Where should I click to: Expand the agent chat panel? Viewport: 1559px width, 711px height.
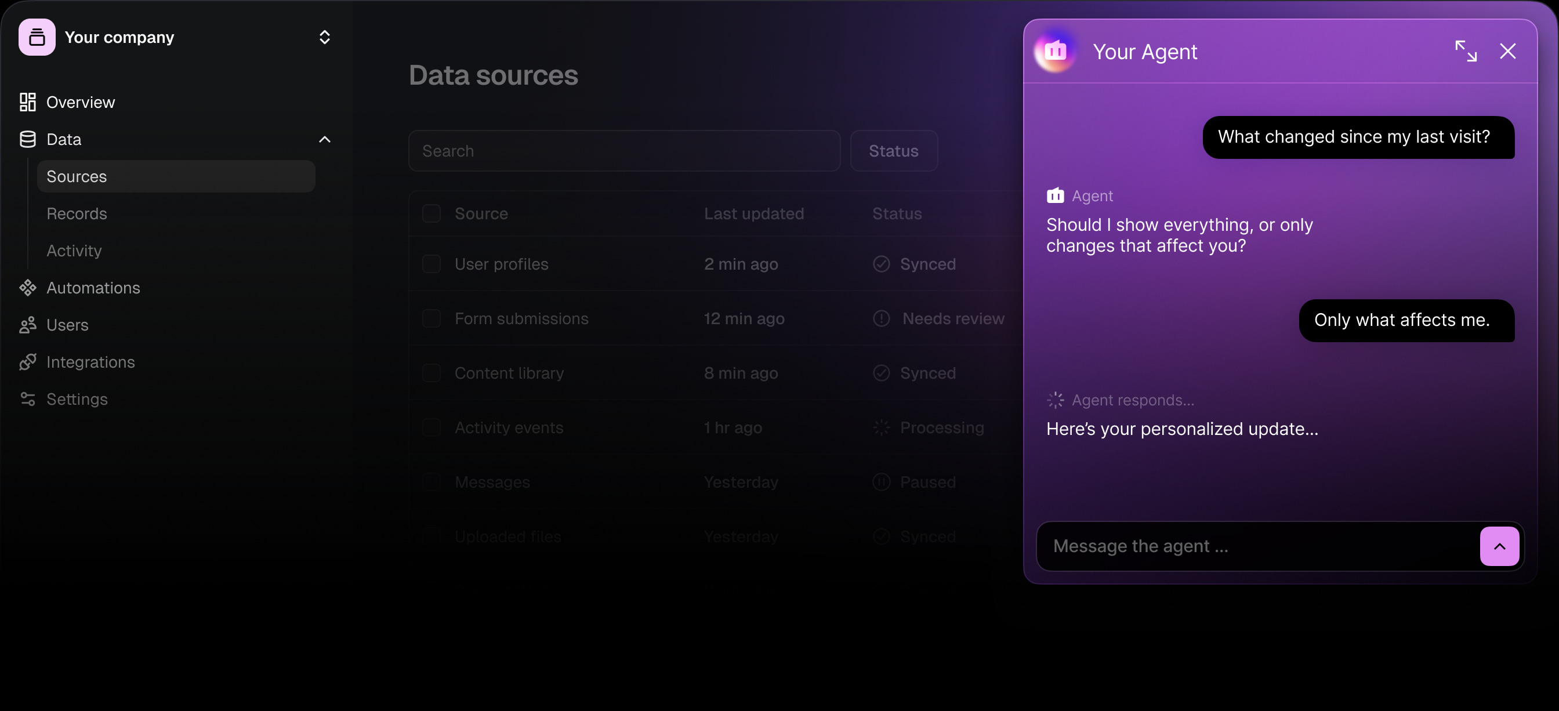coord(1466,52)
